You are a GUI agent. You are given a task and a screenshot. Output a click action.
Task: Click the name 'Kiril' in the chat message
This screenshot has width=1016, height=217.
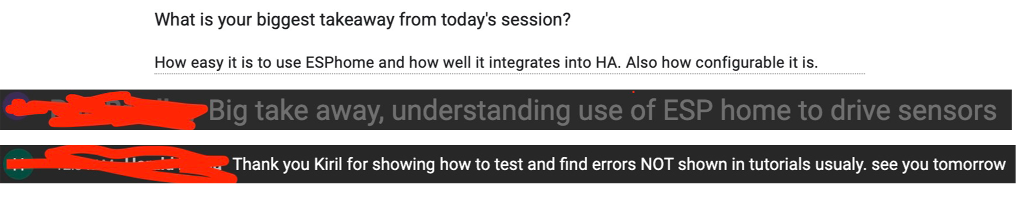(x=328, y=164)
